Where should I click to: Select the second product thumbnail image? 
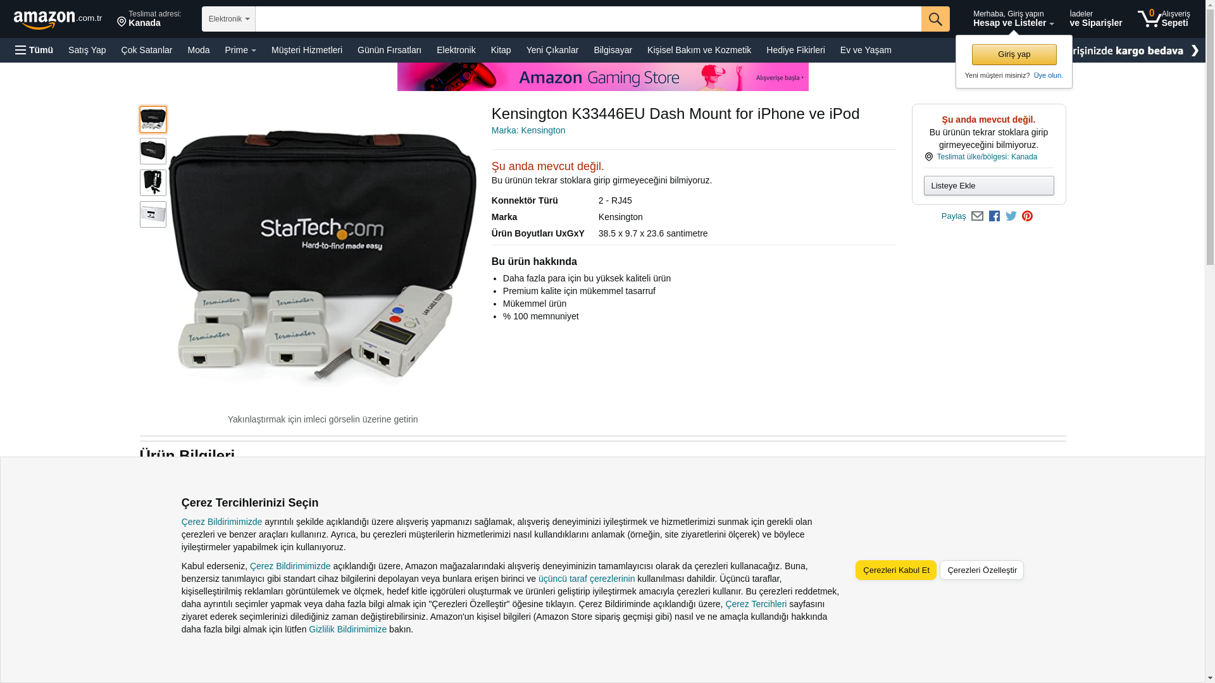pos(153,151)
